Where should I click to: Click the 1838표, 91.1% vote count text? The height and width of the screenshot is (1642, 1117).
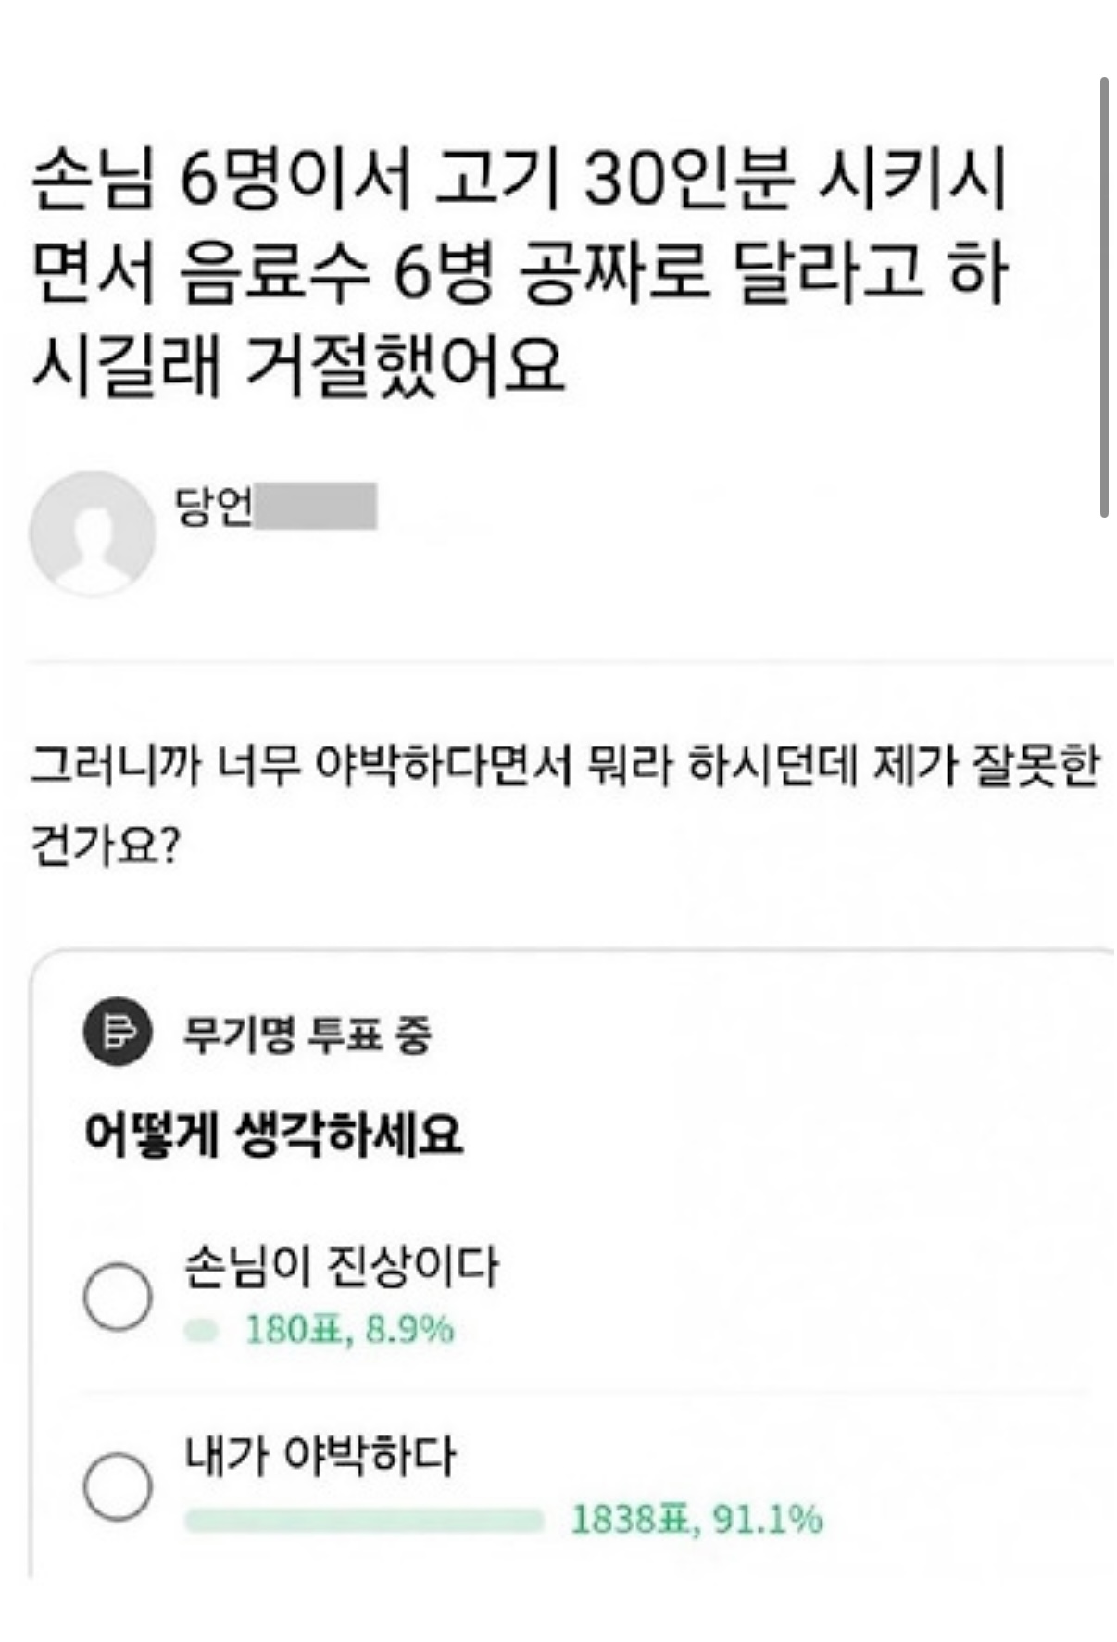tap(697, 1520)
